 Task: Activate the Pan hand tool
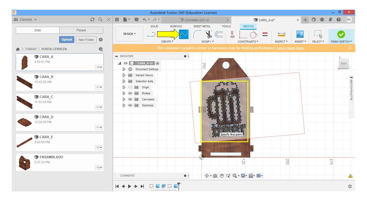[x=222, y=176]
